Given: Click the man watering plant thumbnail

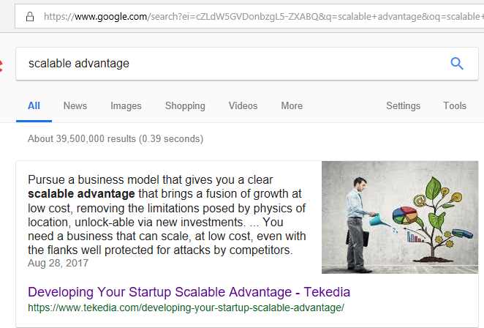Looking at the screenshot, I should pyautogui.click(x=399, y=217).
